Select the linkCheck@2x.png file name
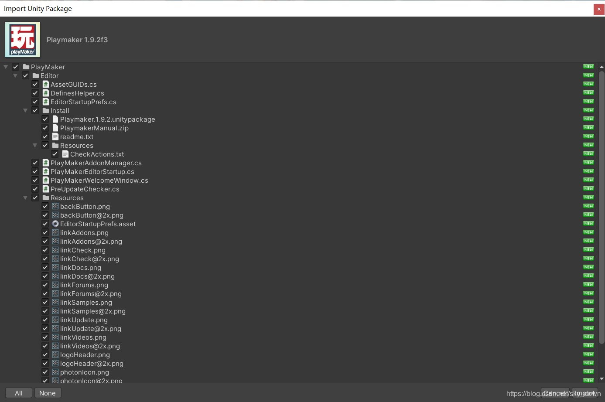 click(x=89, y=259)
